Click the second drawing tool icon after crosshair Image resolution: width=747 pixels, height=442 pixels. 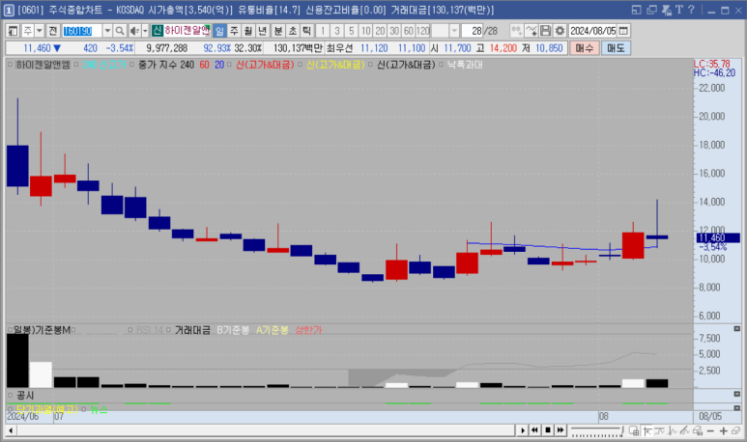tap(660, 430)
